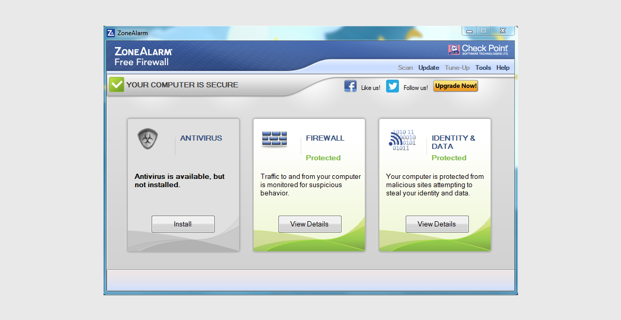Install the Antivirus component
The width and height of the screenshot is (621, 320).
183,224
